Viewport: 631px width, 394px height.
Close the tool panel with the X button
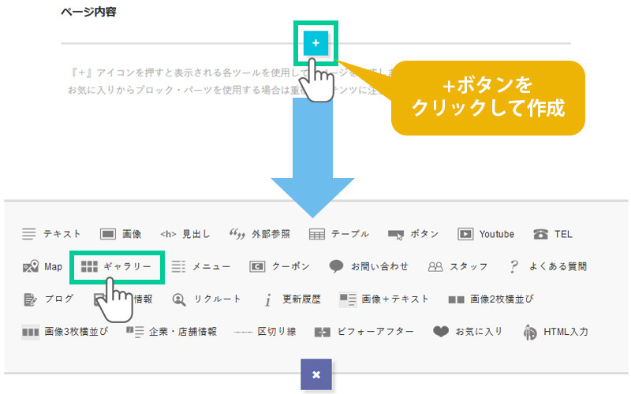pos(315,374)
